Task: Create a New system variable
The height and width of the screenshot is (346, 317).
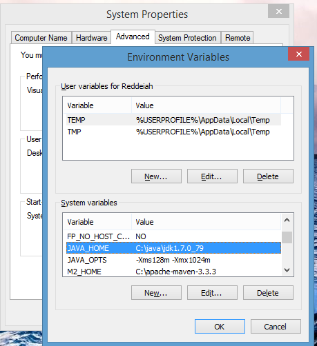Action: 156,293
